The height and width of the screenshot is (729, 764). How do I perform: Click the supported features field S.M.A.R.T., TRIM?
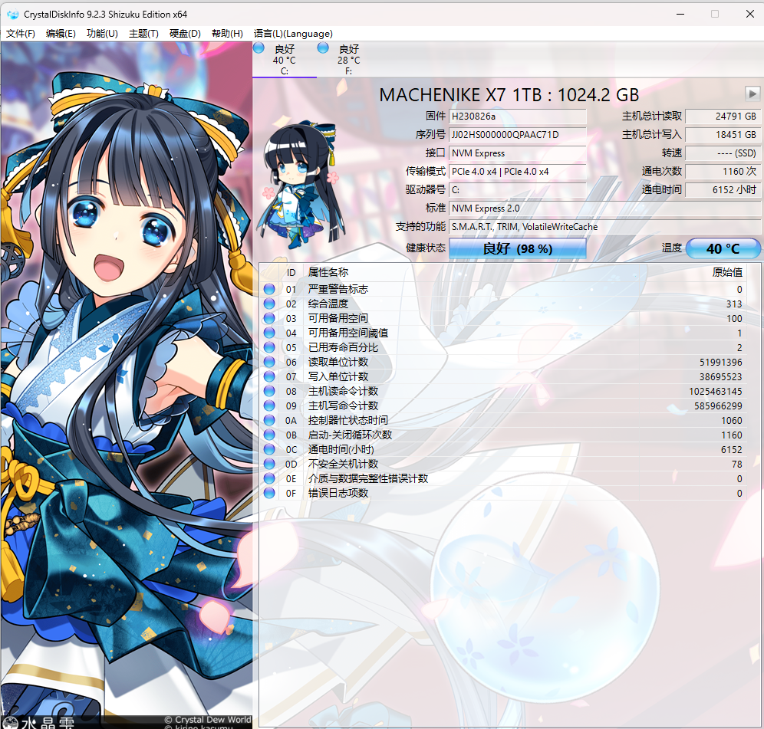604,227
